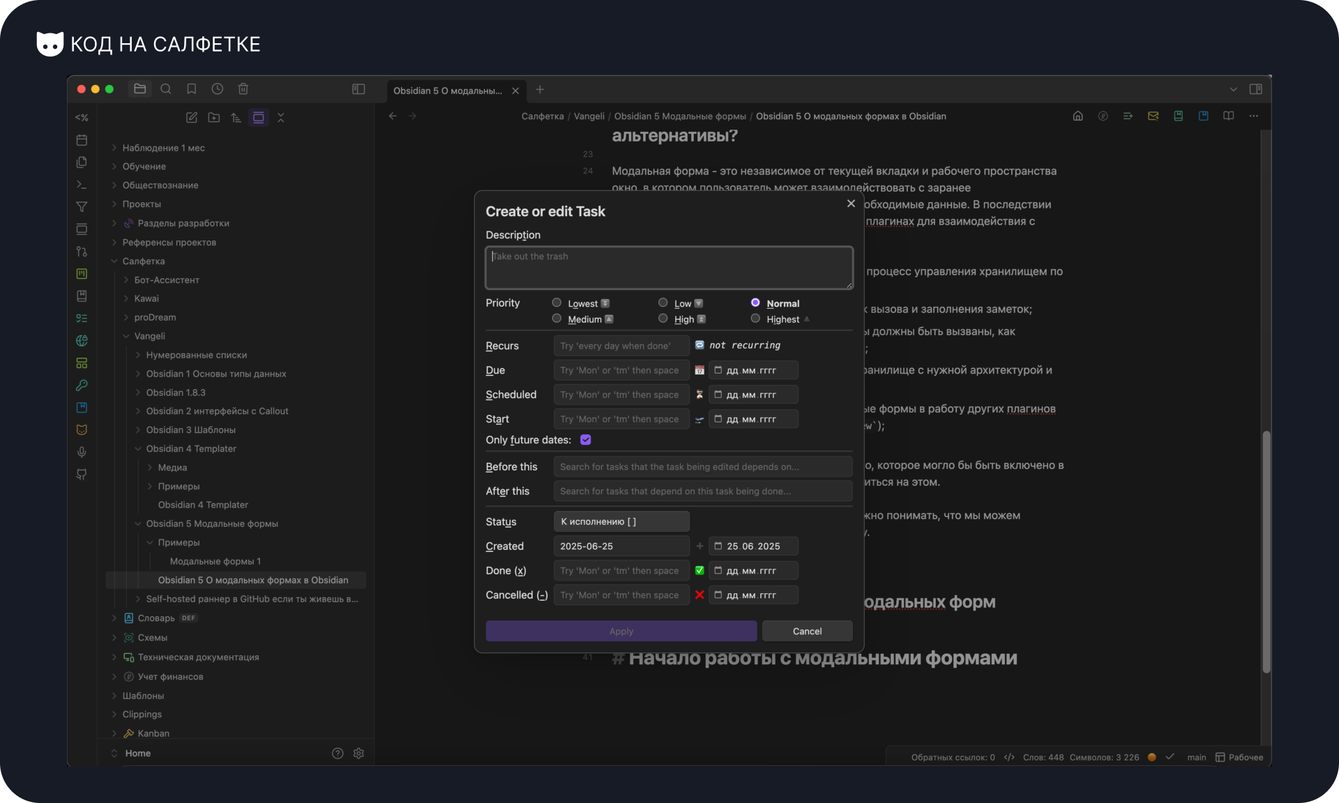Click Apply button
Image resolution: width=1339 pixels, height=803 pixels.
tap(621, 632)
